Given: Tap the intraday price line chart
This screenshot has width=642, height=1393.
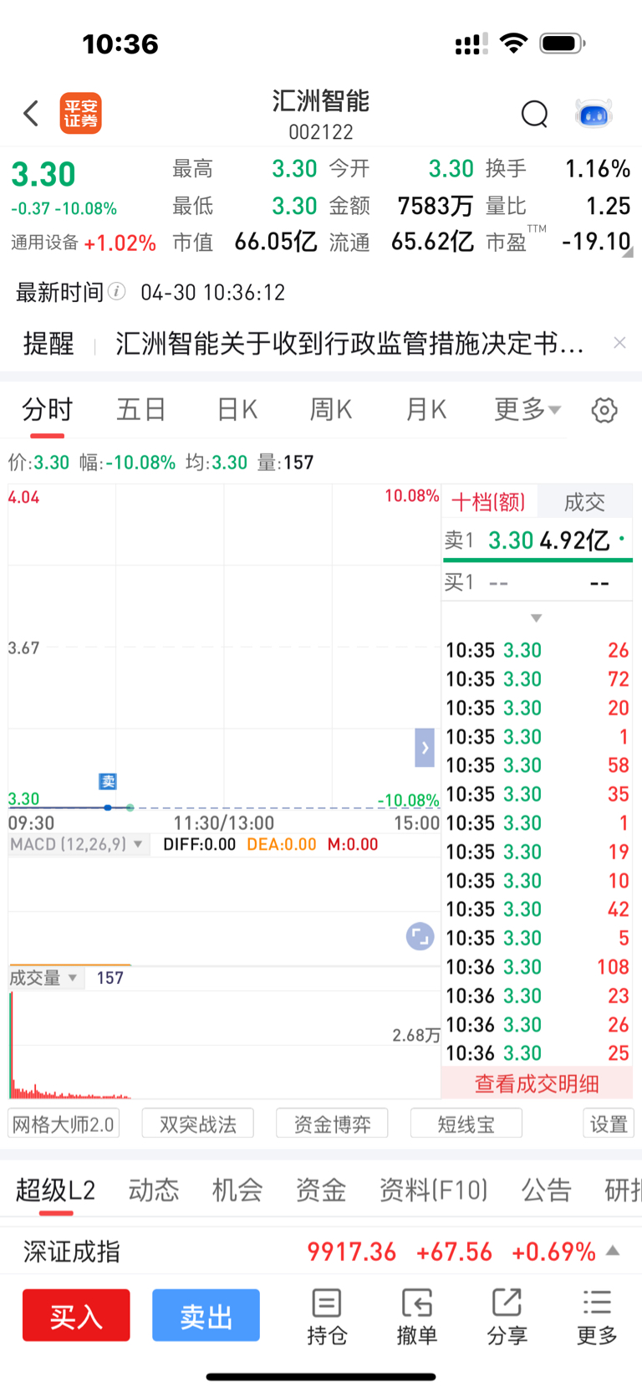Looking at the screenshot, I should click(224, 646).
